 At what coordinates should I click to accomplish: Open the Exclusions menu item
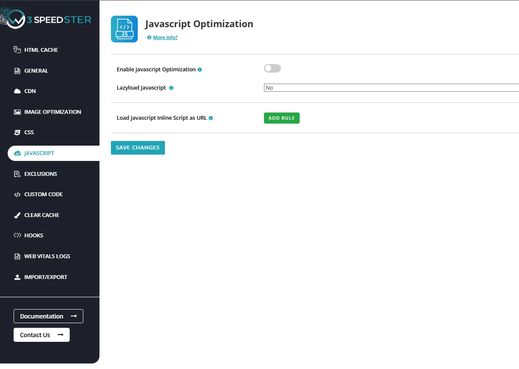[40, 174]
